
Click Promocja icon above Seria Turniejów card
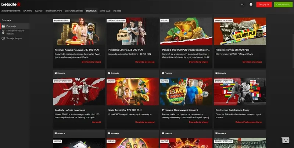pos(109,73)
